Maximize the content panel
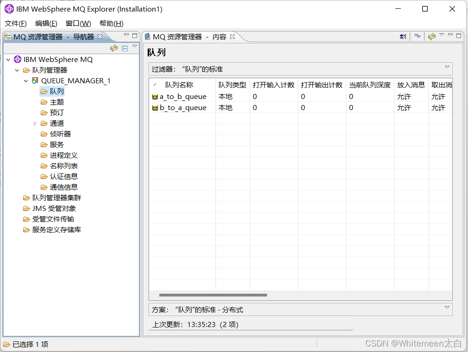468x352 pixels. click(x=459, y=36)
